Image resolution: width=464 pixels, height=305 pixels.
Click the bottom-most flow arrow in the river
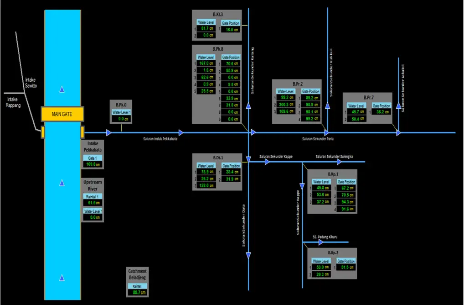[62, 278]
